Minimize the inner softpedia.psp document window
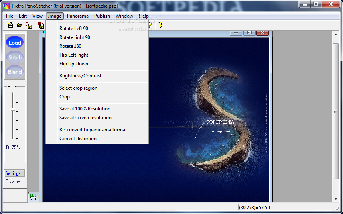 point(236,33)
